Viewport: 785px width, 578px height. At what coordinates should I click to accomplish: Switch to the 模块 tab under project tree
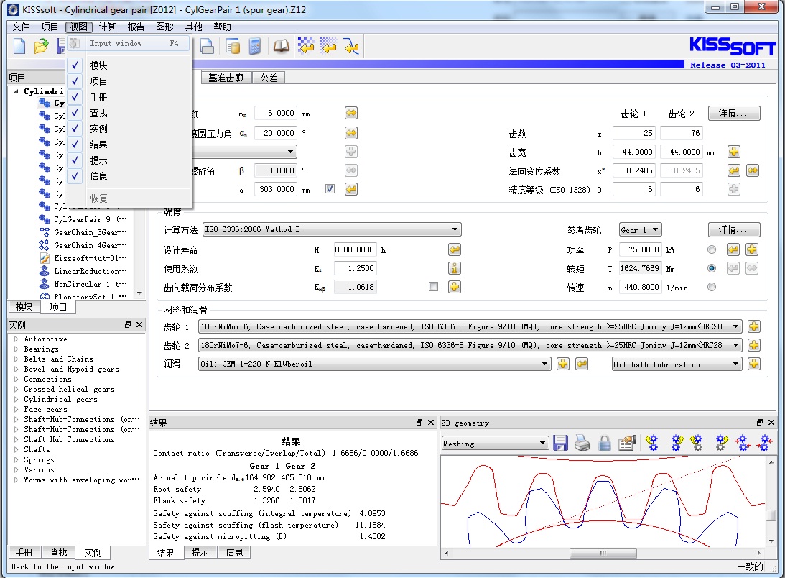(24, 306)
